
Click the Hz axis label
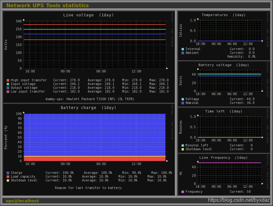181,173
